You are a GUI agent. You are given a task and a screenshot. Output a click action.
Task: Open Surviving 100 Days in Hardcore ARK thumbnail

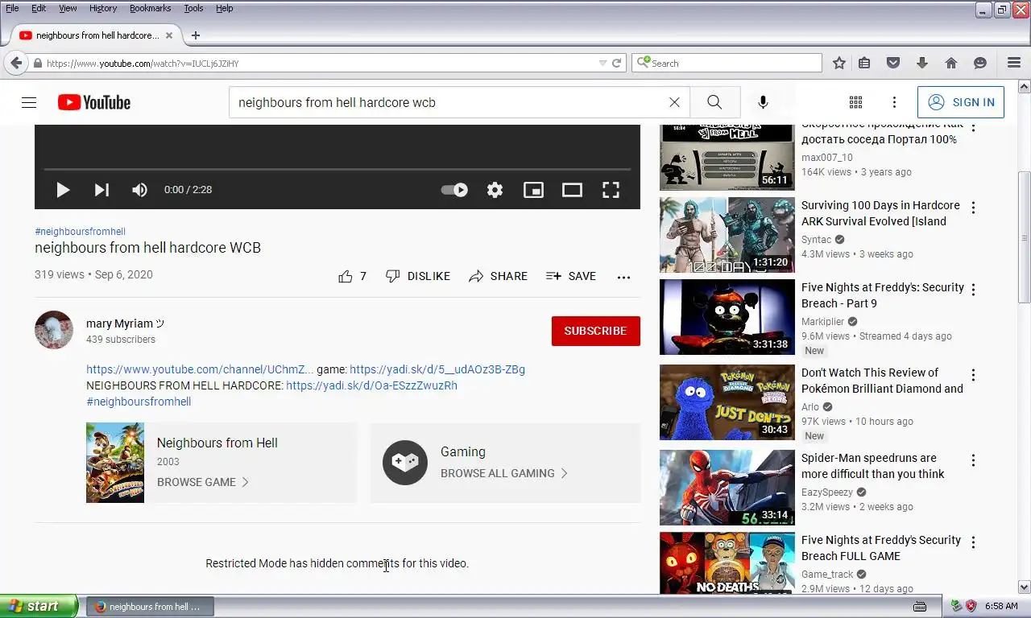727,235
